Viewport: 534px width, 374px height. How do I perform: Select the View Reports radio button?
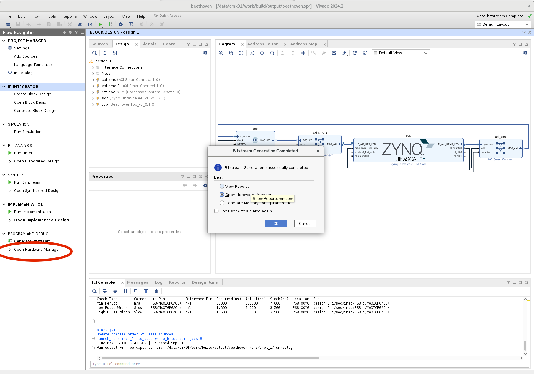click(222, 186)
